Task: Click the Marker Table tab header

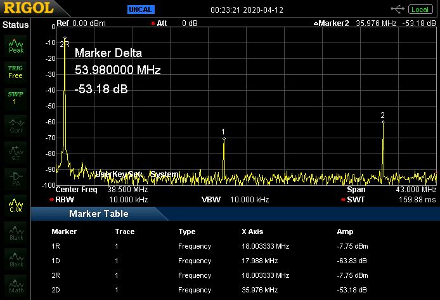Action: [x=99, y=214]
